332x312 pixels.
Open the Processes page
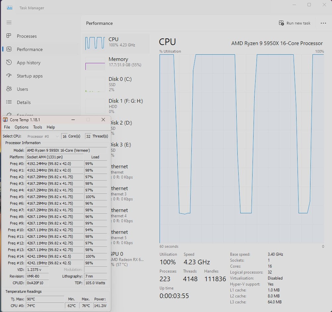(x=27, y=36)
